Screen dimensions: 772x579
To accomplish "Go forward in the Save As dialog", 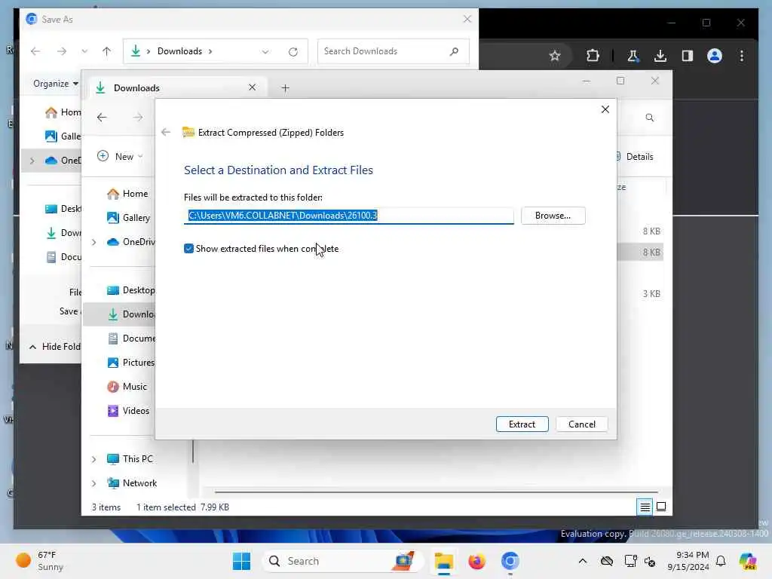I will tap(62, 51).
